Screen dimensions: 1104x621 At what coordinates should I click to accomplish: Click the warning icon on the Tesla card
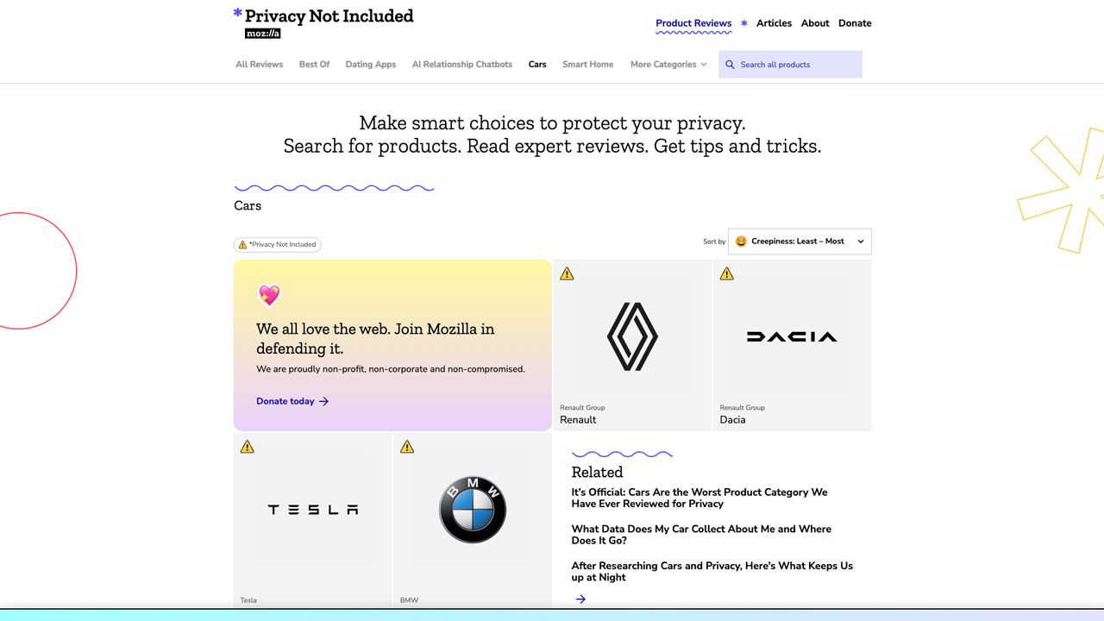[x=248, y=447]
